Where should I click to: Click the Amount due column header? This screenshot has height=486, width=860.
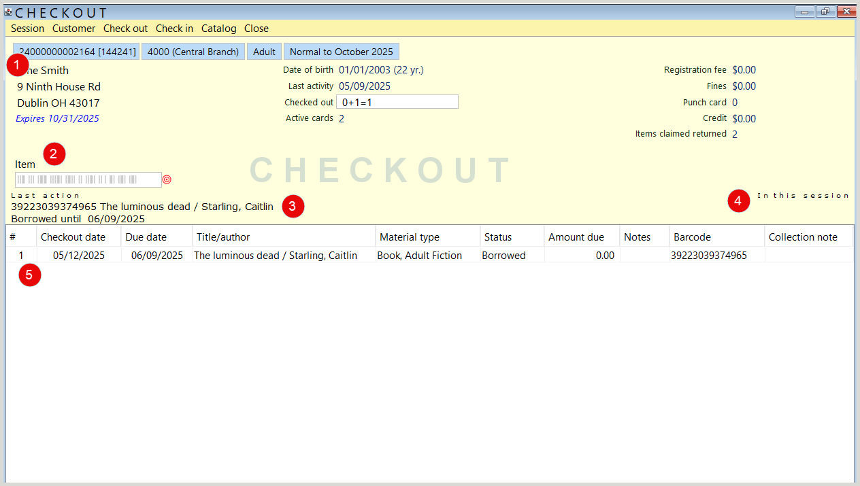pyautogui.click(x=582, y=237)
